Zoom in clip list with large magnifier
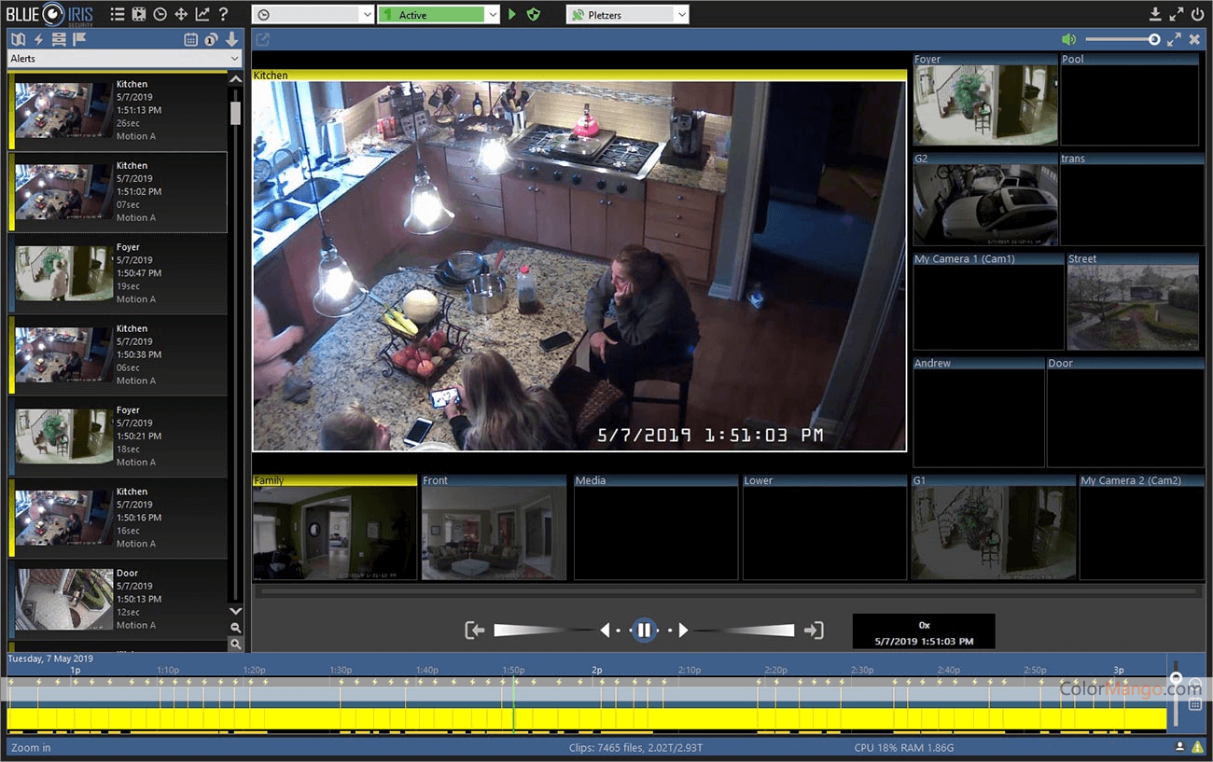1213x762 pixels. click(x=235, y=644)
